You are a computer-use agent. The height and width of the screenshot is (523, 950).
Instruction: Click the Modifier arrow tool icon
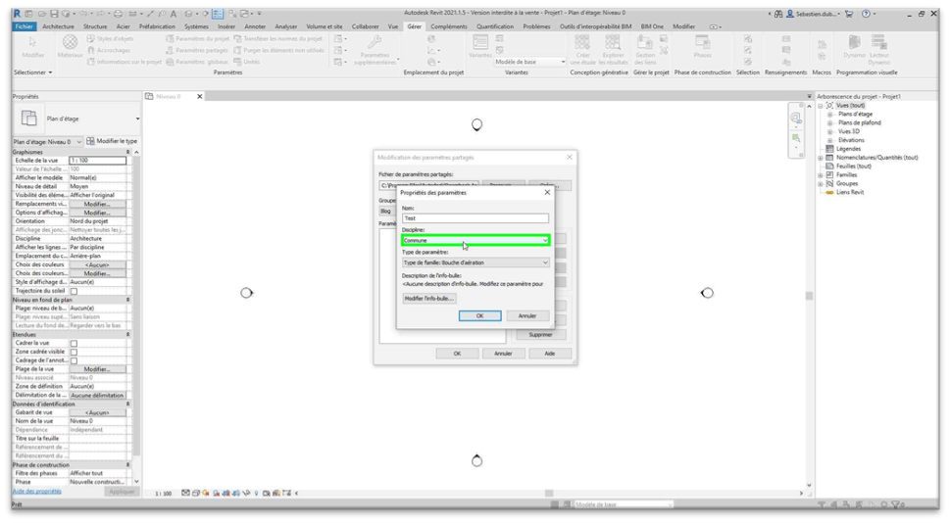(32, 46)
